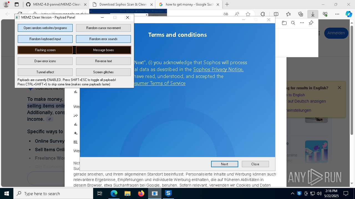
Task: Open the tab actions menu
Action: pos(17,4)
